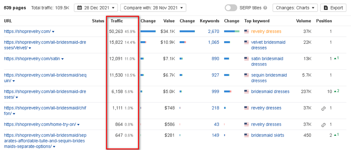Open the bridesmaid skirts keyword link
The height and width of the screenshot is (150, 351).
(268, 135)
